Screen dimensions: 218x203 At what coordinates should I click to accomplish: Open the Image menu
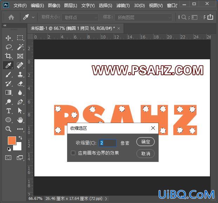pyautogui.click(x=54, y=6)
